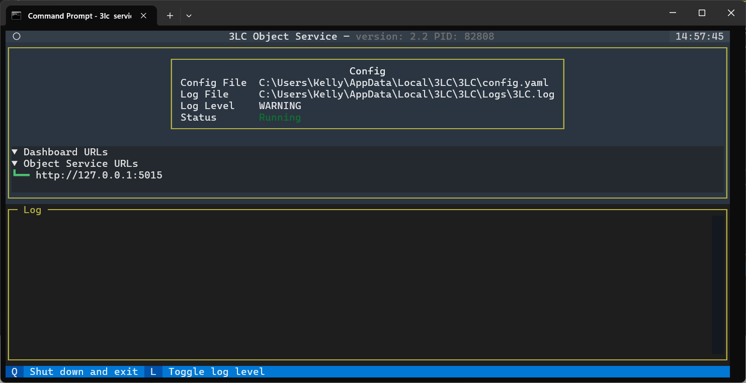The width and height of the screenshot is (746, 383).
Task: Open a new terminal tab with plus button
Action: point(170,16)
